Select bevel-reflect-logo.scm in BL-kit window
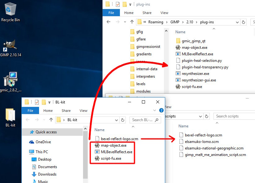Screen dimensions: 255x183 pyautogui.click(x=117, y=139)
